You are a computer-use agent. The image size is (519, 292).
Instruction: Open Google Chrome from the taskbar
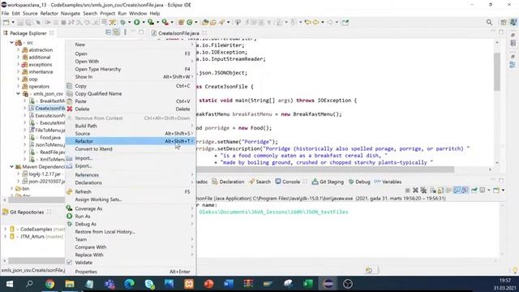[x=49, y=284]
